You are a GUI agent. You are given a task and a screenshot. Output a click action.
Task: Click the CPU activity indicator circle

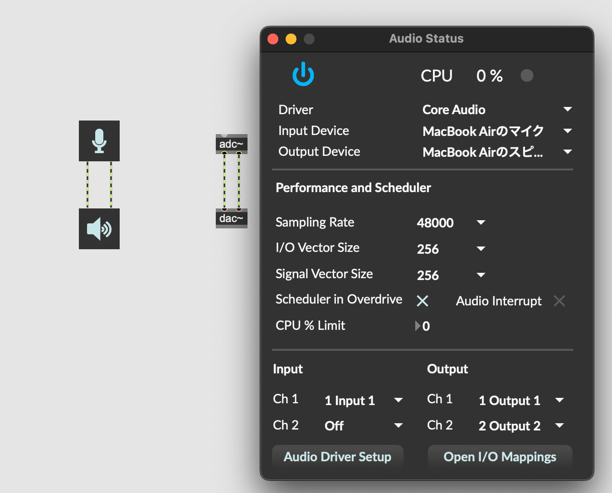point(527,76)
